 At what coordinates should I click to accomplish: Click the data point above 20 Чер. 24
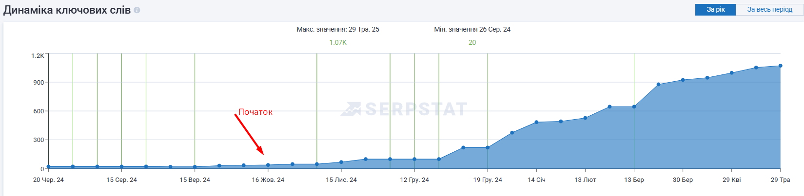[48, 167]
